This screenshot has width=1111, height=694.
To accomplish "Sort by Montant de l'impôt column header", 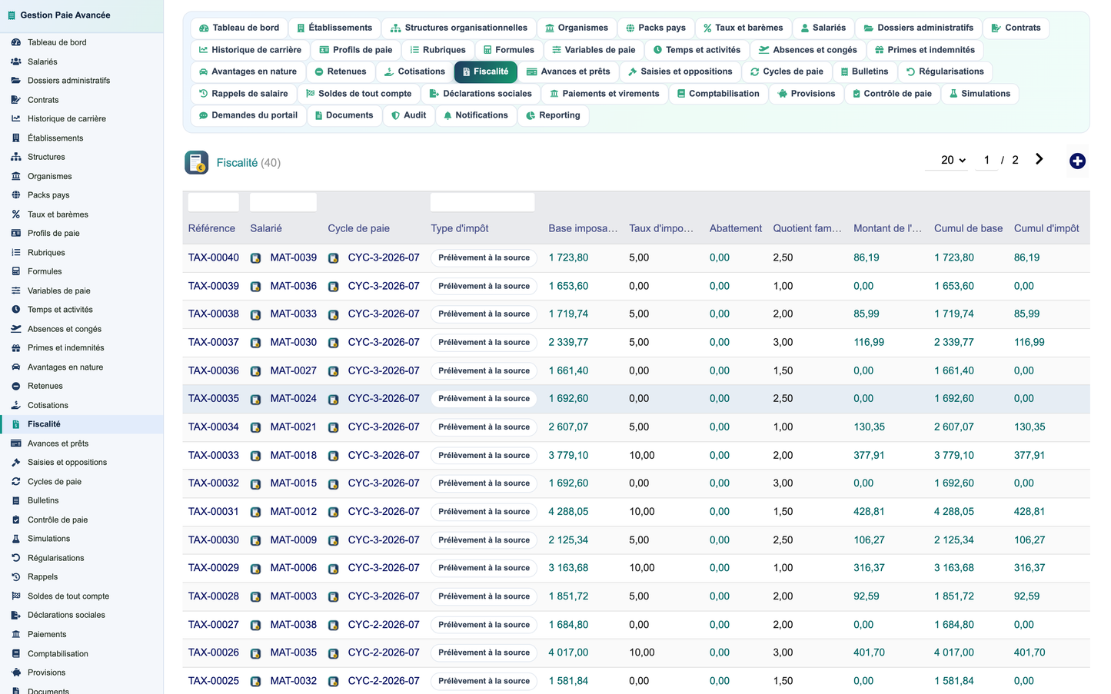I will tap(887, 228).
